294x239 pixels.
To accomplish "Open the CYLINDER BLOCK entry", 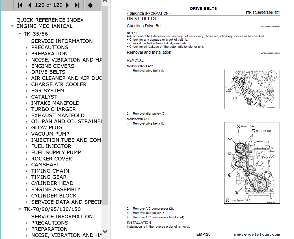I will pos(54,196).
